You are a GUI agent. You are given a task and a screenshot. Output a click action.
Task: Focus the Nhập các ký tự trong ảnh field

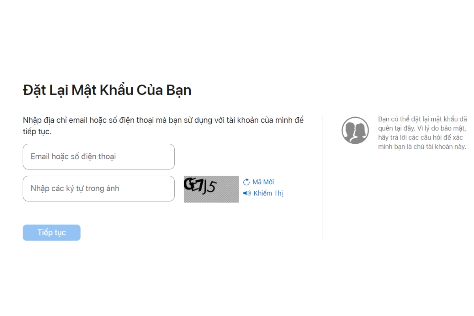tap(98, 188)
